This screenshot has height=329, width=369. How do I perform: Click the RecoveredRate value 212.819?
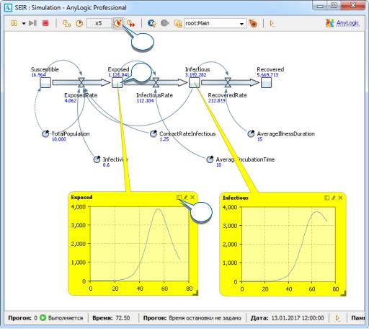point(217,100)
